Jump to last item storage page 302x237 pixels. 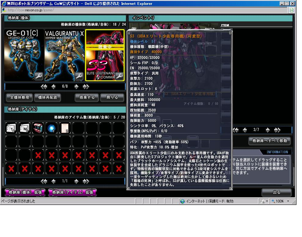(86, 181)
